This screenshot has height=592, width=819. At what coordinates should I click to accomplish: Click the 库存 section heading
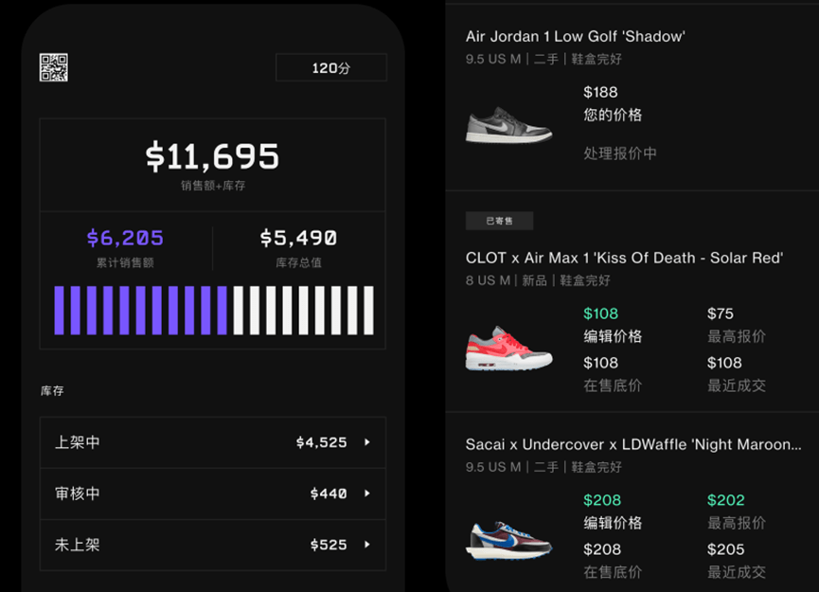(x=52, y=391)
